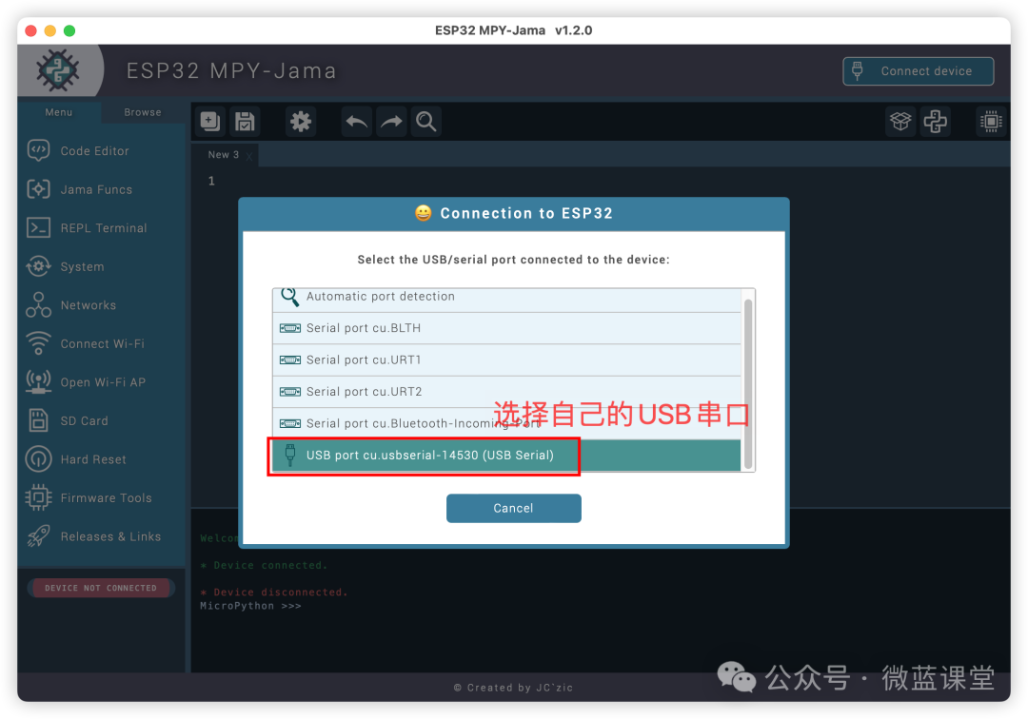1028x719 pixels.
Task: Select Serial port cu.URT1
Action: pos(506,360)
